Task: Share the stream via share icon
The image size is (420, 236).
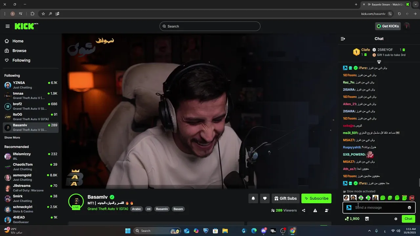Action: coord(304,210)
